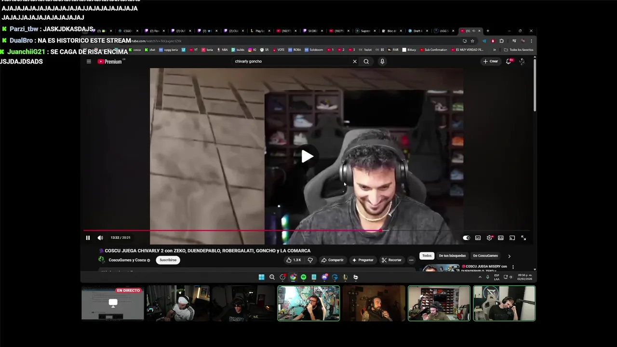Screen dimensions: 617x347
Task: Enter fullscreen mode on the player
Action: point(523,238)
